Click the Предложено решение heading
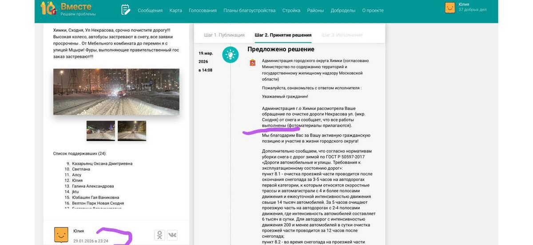The height and width of the screenshot is (245, 533). pos(281,49)
